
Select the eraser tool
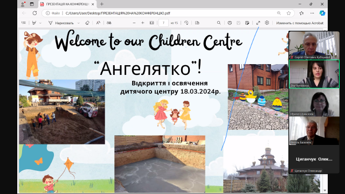pos(87,23)
